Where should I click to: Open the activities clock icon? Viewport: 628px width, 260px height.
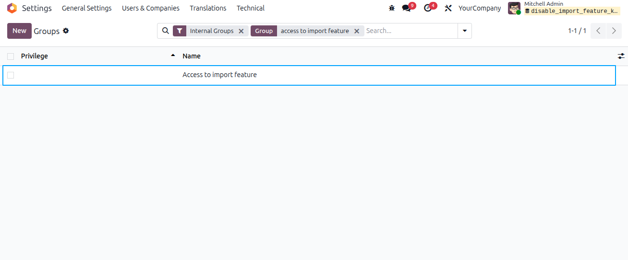(x=428, y=8)
